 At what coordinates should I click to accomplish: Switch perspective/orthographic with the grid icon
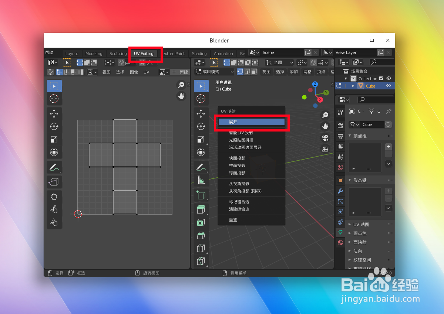coord(325,149)
